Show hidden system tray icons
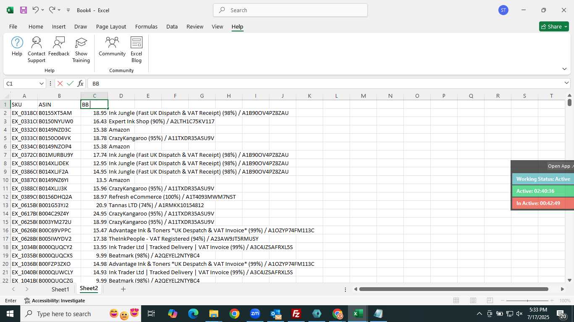This screenshot has width=574, height=322. [479, 314]
